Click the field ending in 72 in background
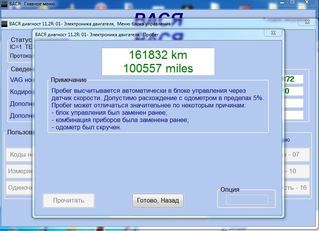319x231 pixels. click(x=293, y=79)
